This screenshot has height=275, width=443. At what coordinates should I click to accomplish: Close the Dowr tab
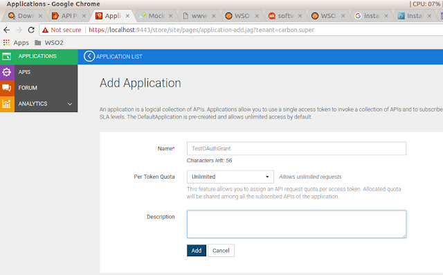[40, 16]
